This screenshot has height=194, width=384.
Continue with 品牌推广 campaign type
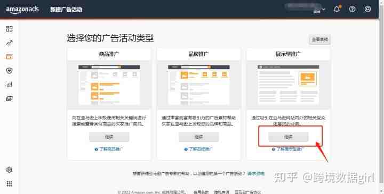click(198, 137)
